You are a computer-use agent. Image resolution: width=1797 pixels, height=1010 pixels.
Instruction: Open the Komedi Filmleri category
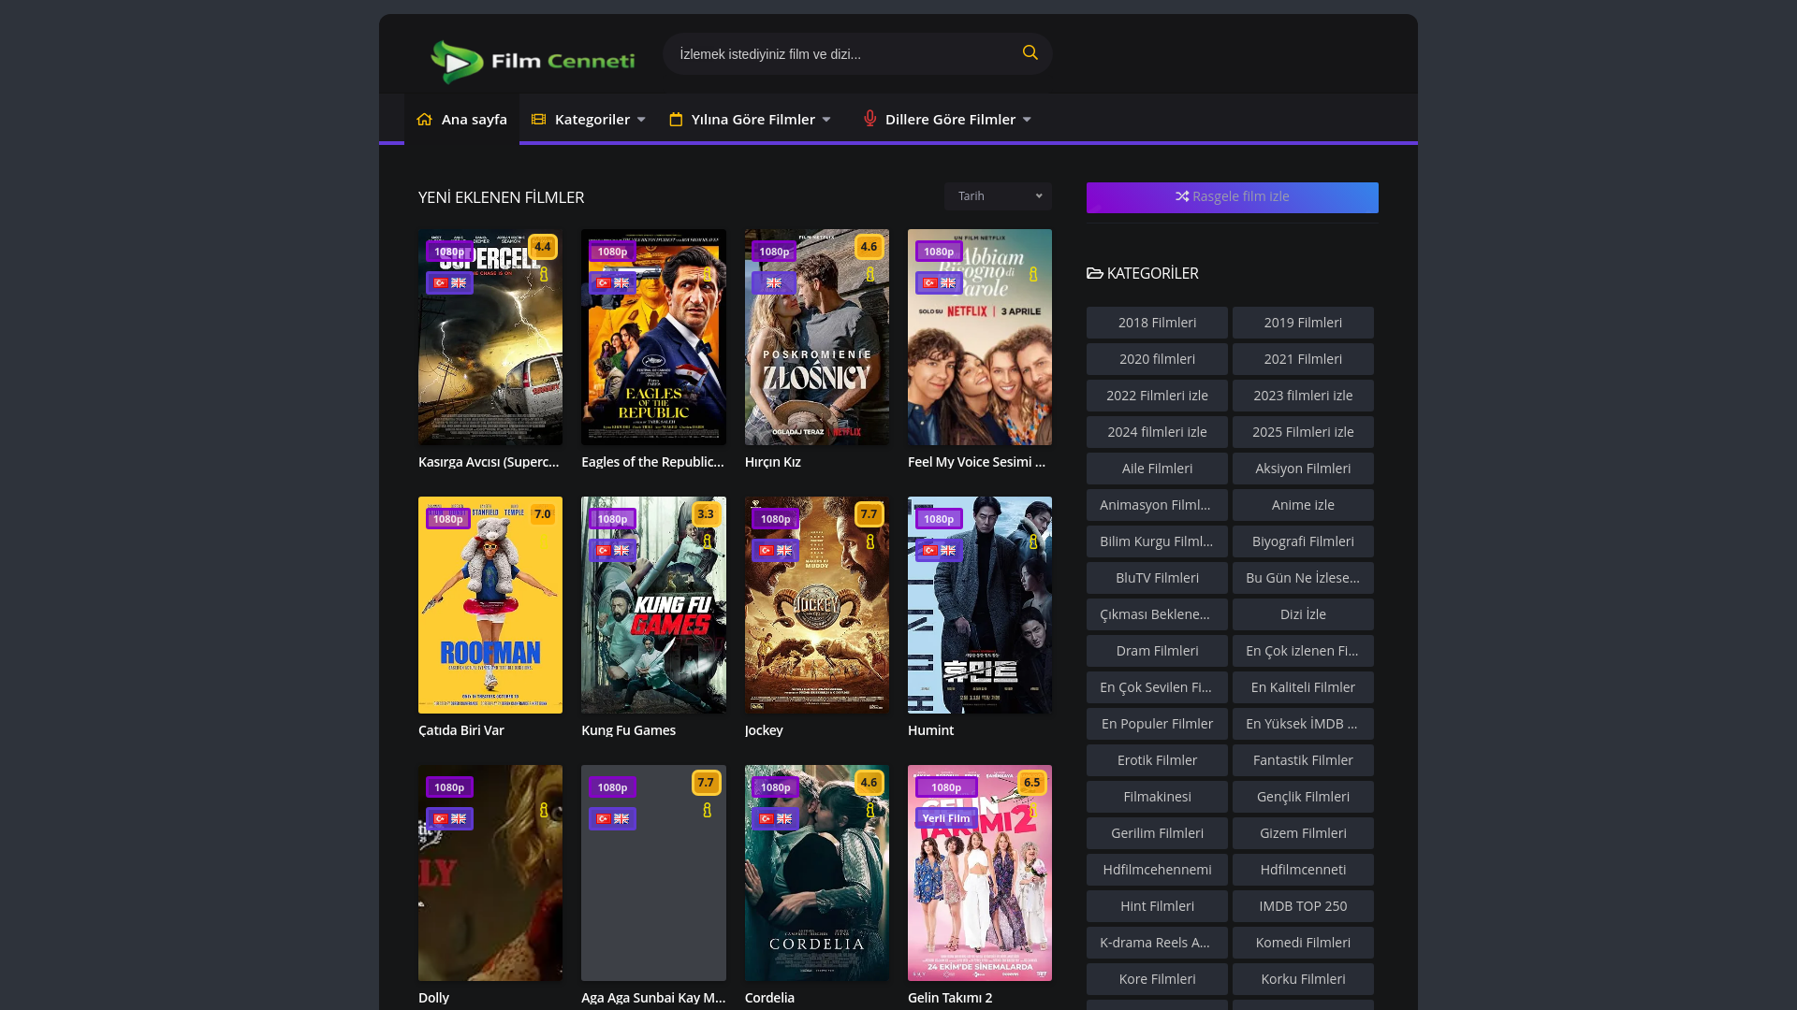click(1303, 943)
